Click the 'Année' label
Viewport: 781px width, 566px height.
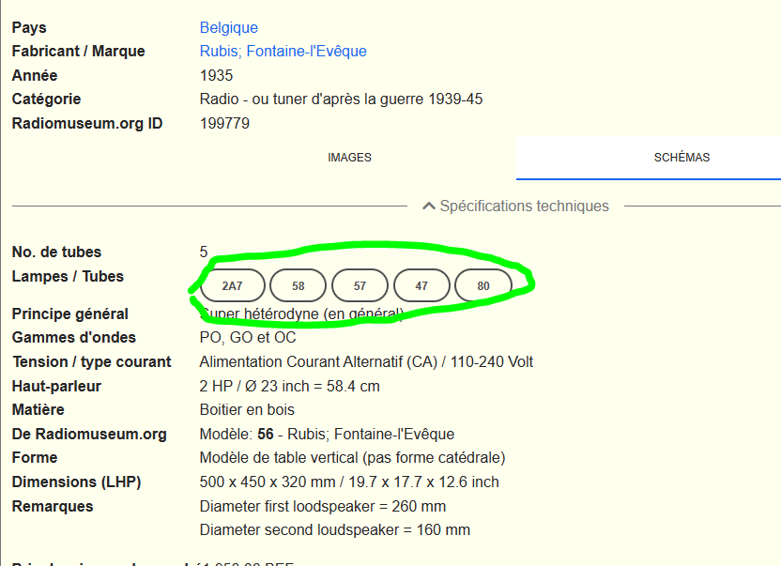pyautogui.click(x=35, y=75)
